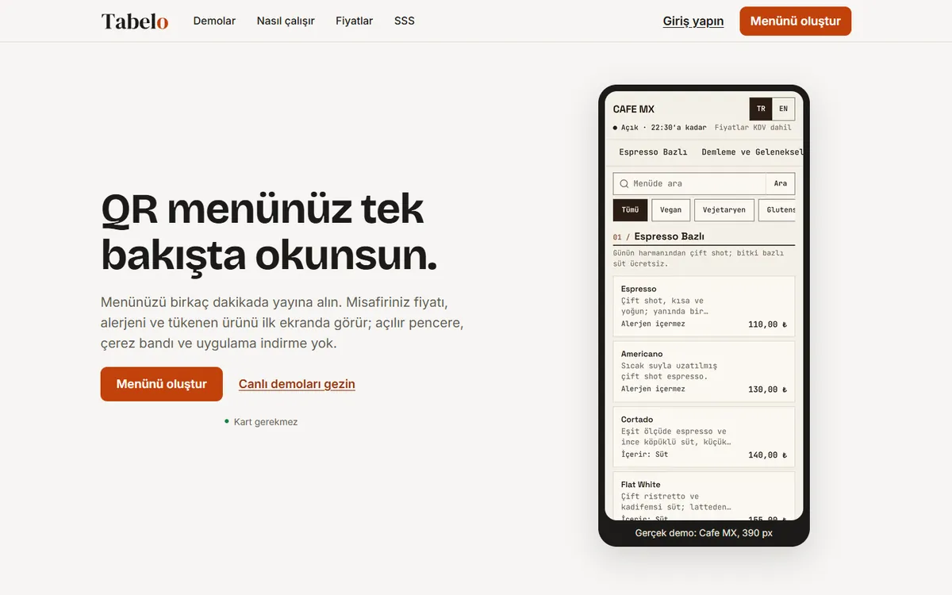Viewport: 952px width, 595px height.
Task: Click the Gerçek demo: Cafe MX caption
Action: coord(704,533)
